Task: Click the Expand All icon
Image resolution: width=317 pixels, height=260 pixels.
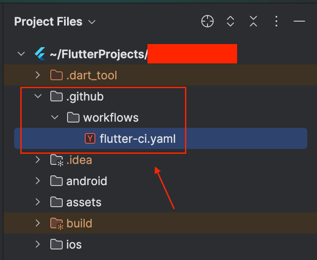Action: (x=230, y=21)
